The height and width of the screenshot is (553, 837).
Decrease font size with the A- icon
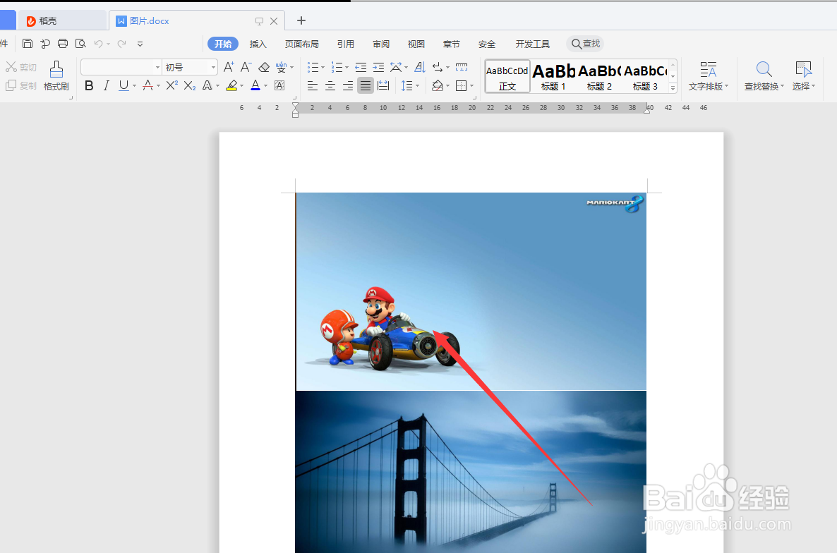coord(246,67)
